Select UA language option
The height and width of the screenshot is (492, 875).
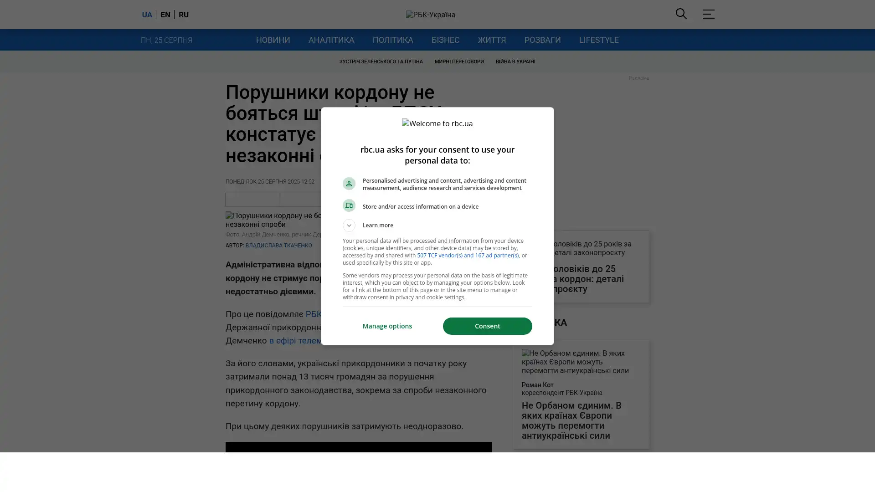[147, 15]
